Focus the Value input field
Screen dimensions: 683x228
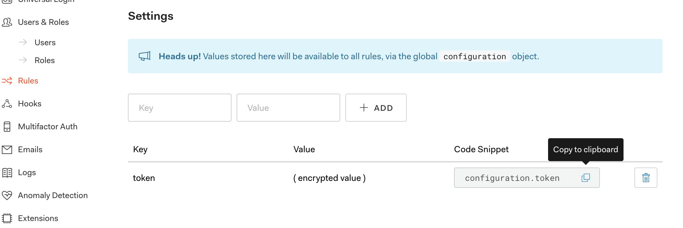click(288, 108)
